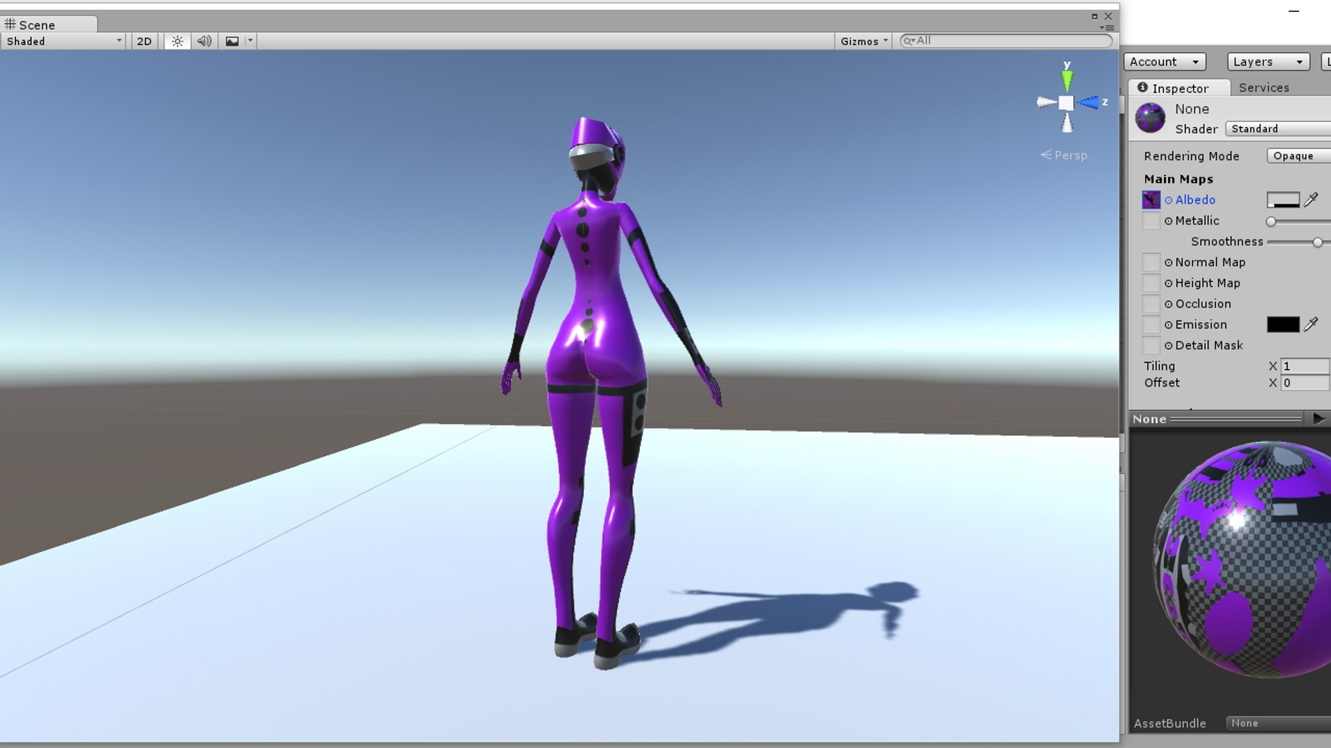Click the Tiling X value field

[1305, 366]
